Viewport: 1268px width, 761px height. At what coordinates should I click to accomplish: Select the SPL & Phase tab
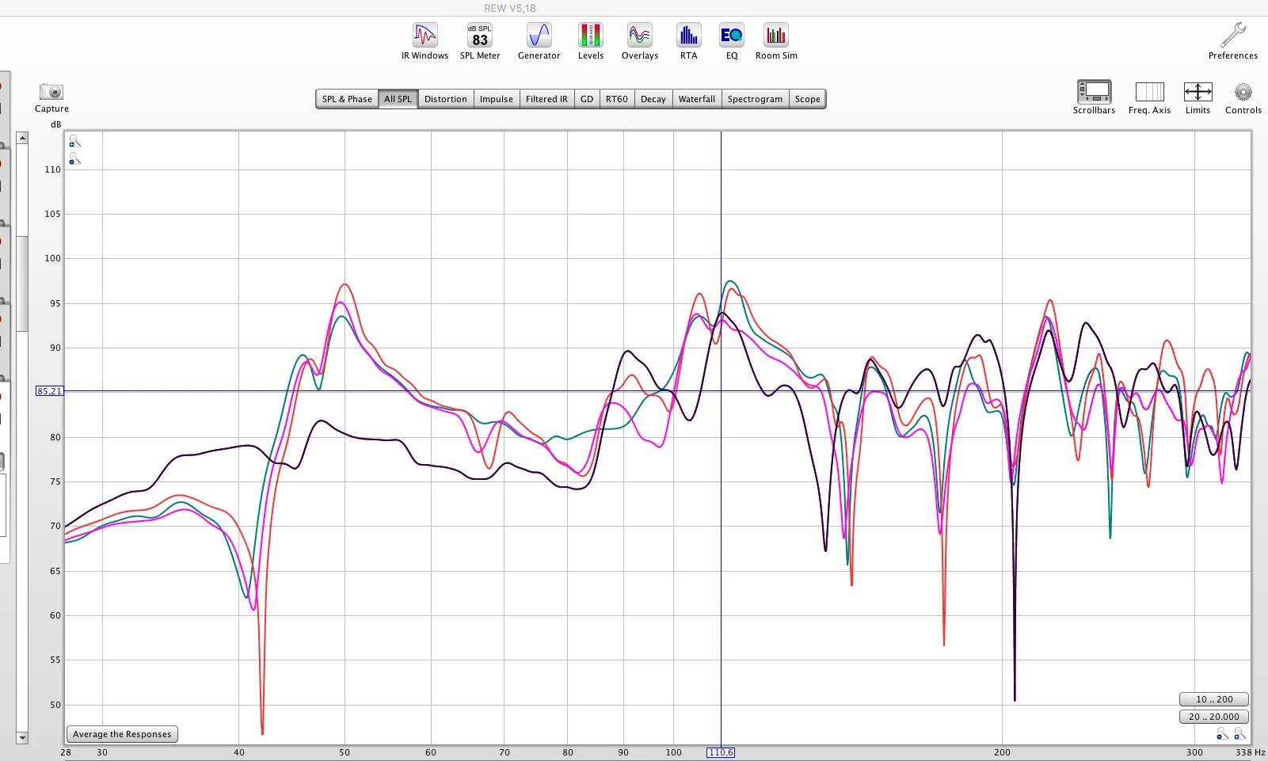347,99
